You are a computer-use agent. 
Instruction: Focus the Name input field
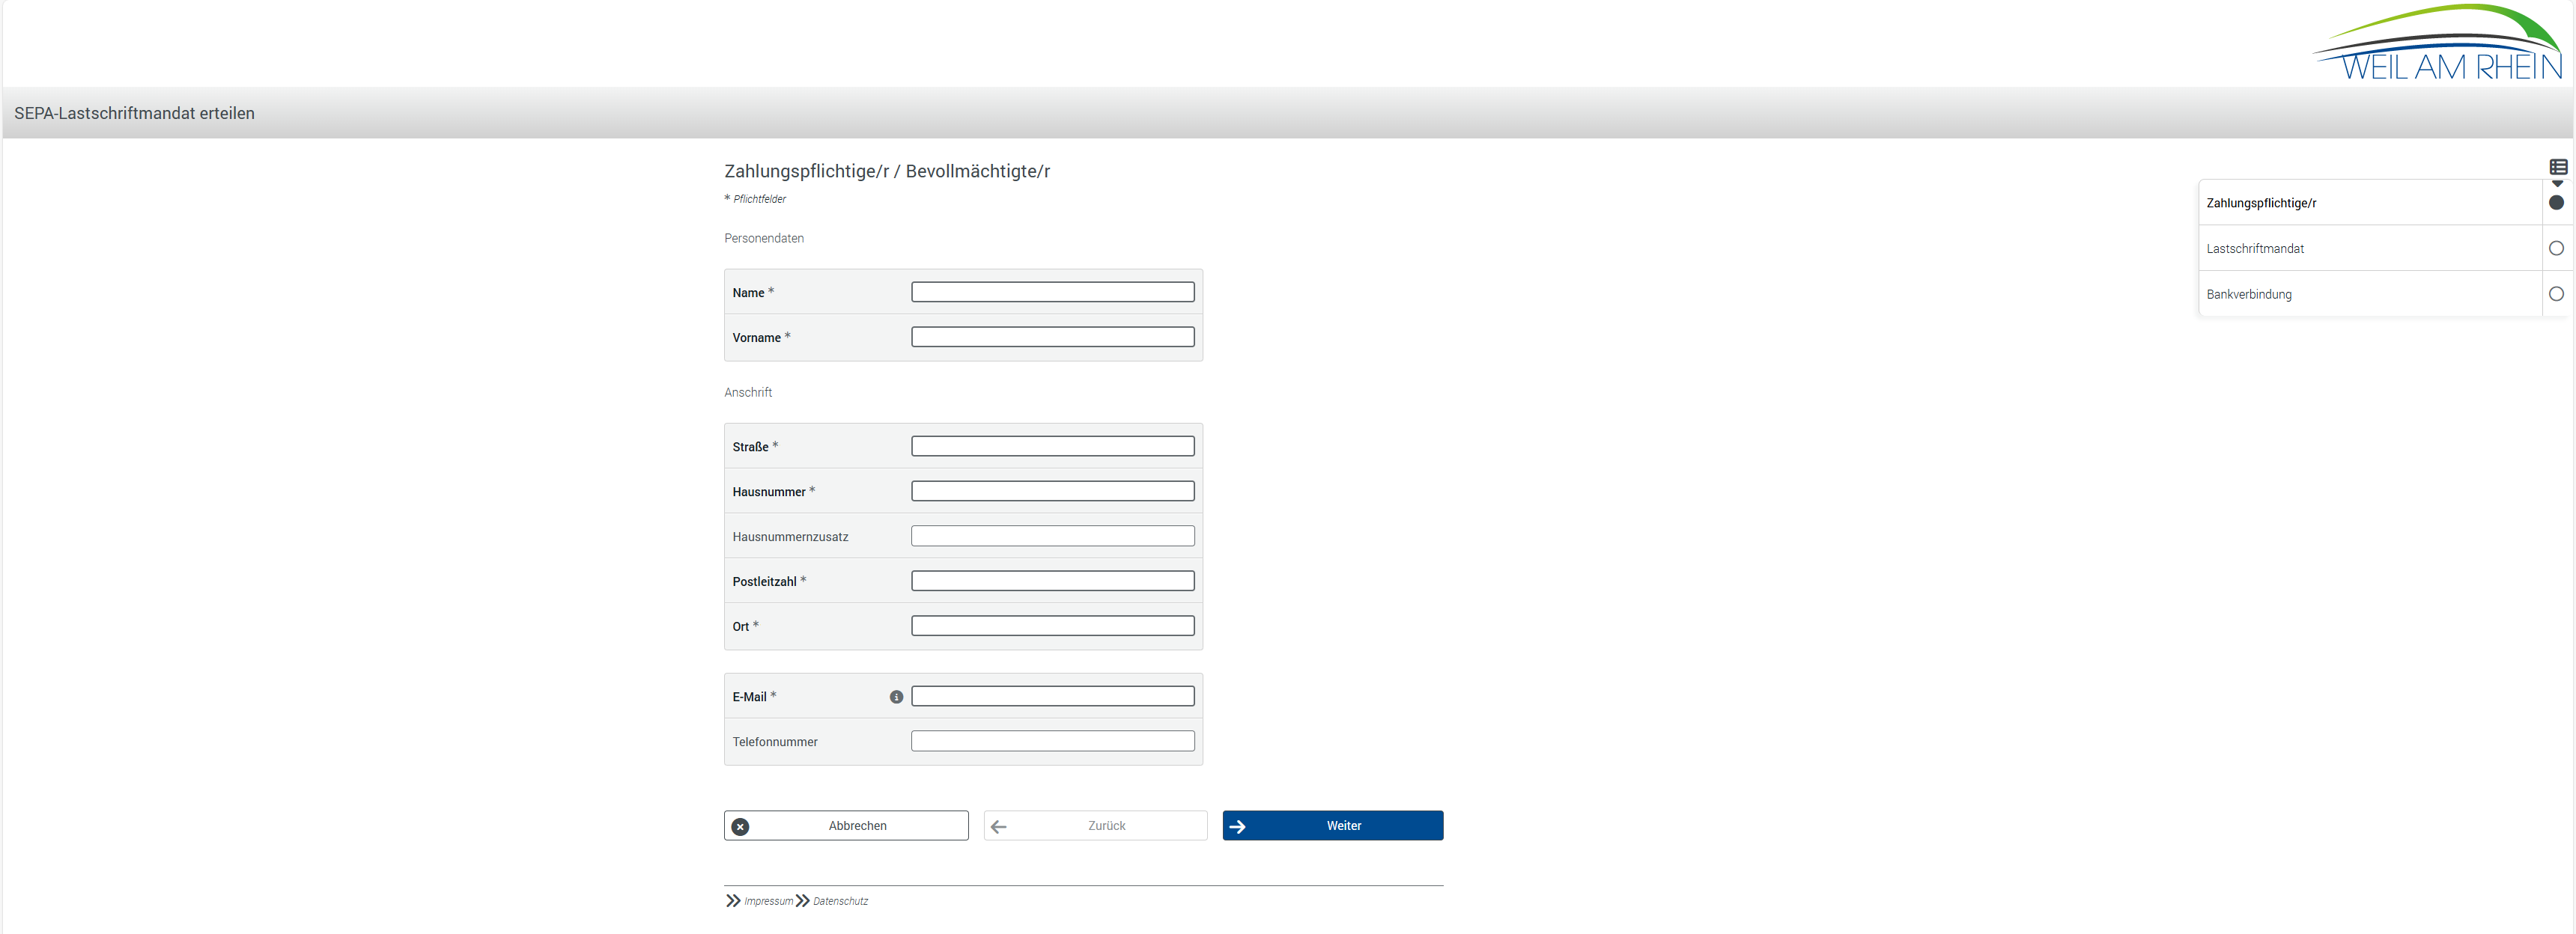(1052, 293)
